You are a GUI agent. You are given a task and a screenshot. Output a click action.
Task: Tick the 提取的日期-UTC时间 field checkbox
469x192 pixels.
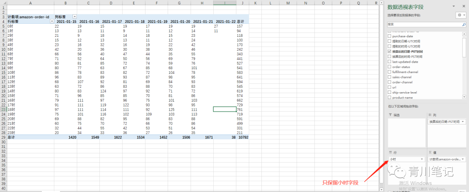pyautogui.click(x=389, y=41)
